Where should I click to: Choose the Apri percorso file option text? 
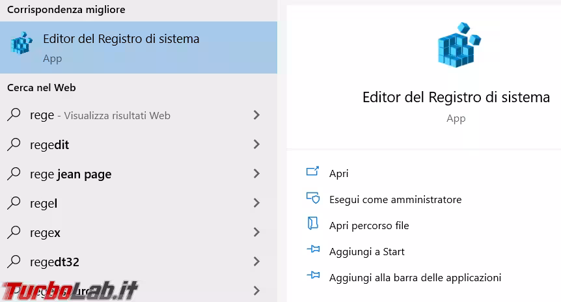[x=369, y=226]
